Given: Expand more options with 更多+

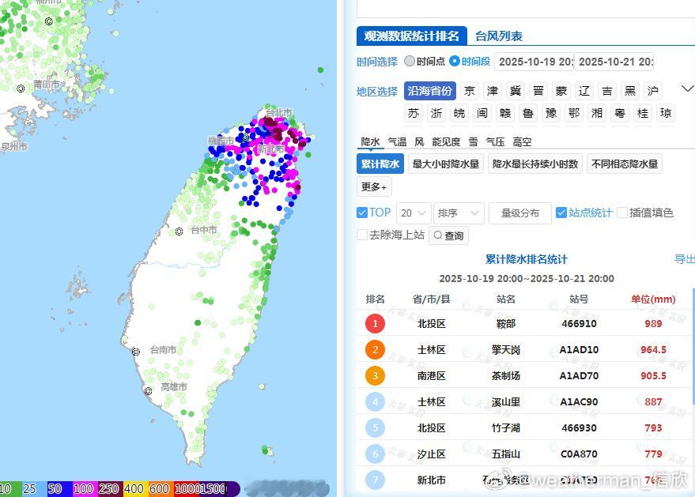Looking at the screenshot, I should pos(374,187).
